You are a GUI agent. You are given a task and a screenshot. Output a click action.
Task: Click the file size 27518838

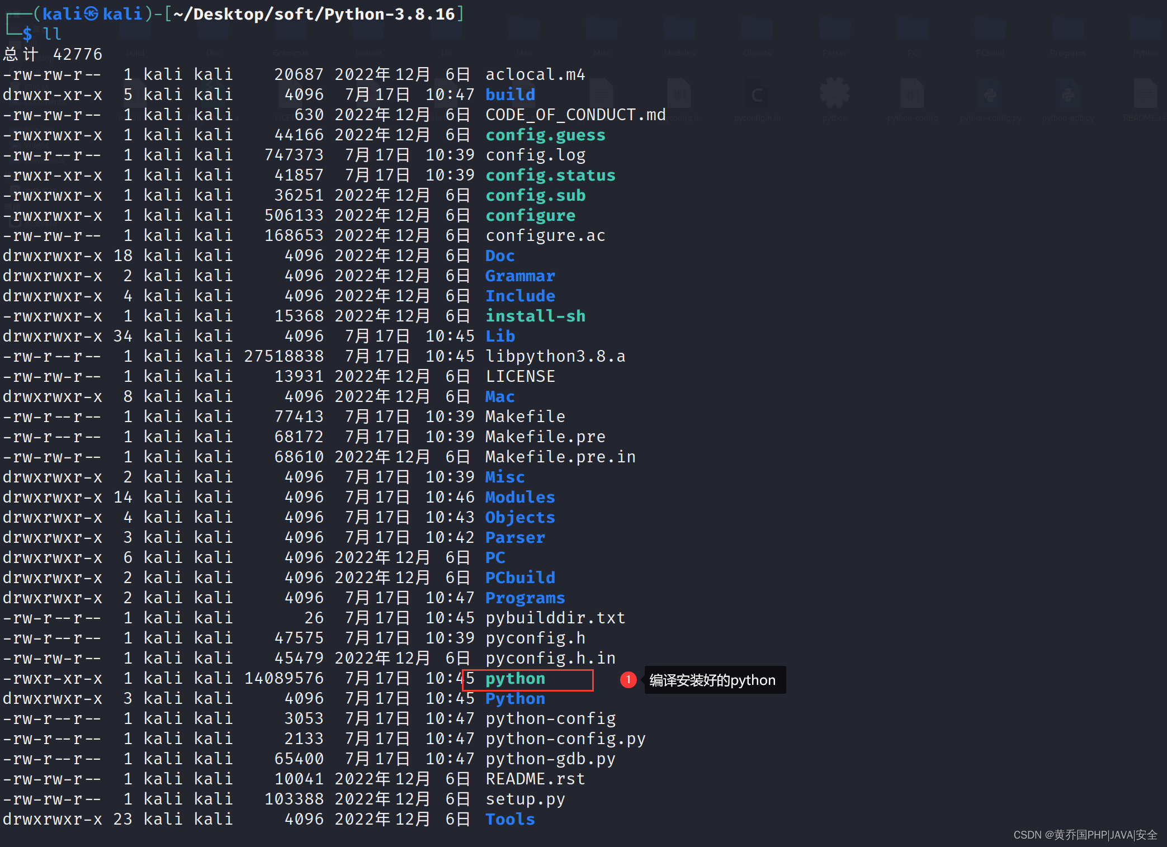(284, 356)
